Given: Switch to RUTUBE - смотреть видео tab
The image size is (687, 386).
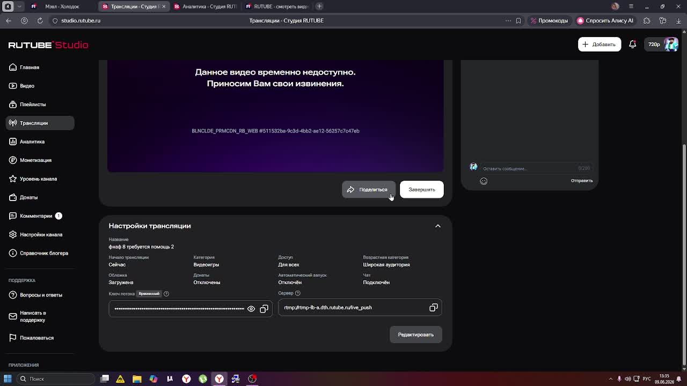Looking at the screenshot, I should [x=276, y=6].
